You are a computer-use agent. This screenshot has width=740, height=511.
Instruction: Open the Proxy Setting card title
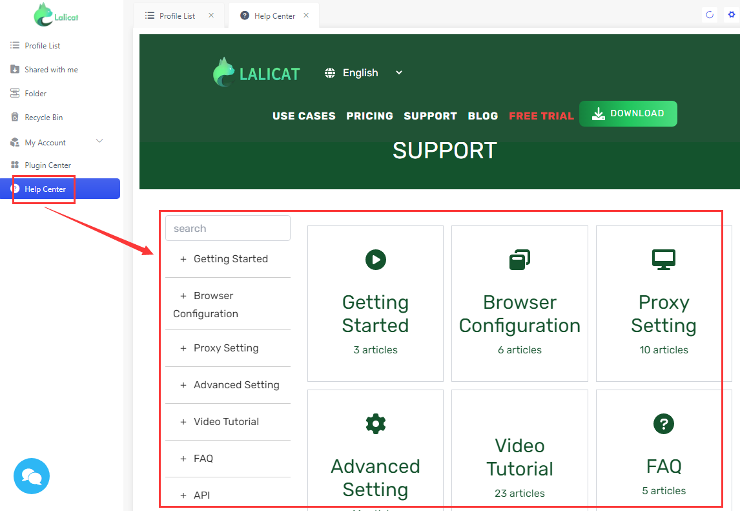(664, 313)
